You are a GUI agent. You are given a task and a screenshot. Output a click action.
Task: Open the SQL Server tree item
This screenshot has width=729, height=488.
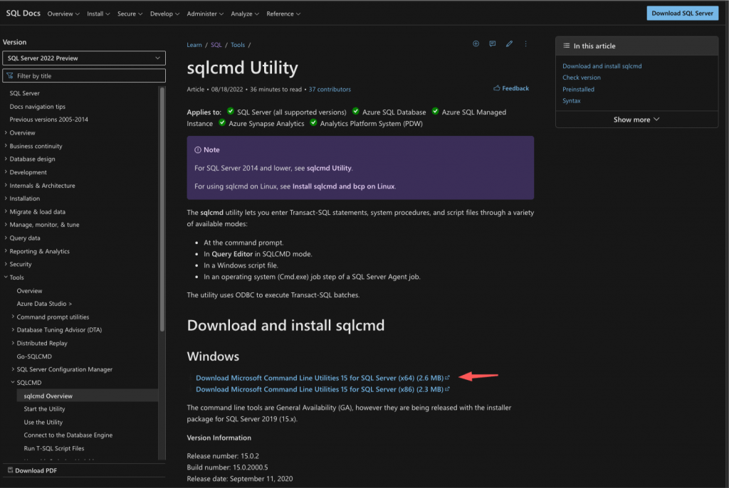click(25, 93)
